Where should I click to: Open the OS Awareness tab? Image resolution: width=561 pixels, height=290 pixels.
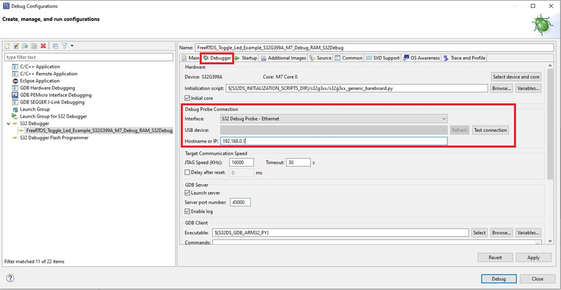tap(421, 58)
